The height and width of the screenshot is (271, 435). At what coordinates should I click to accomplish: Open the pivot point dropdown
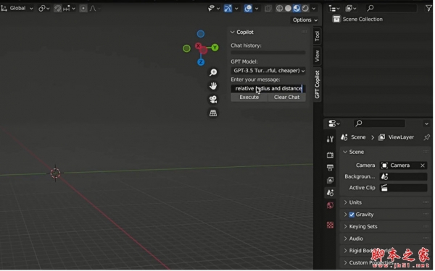click(44, 8)
